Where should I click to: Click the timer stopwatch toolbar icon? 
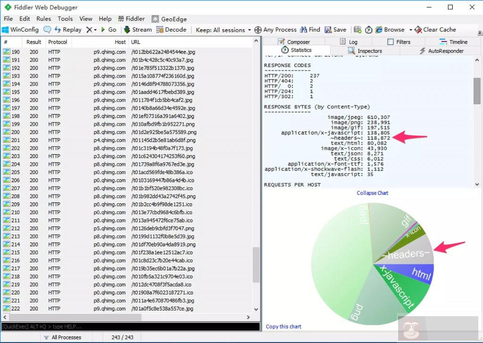[369, 30]
